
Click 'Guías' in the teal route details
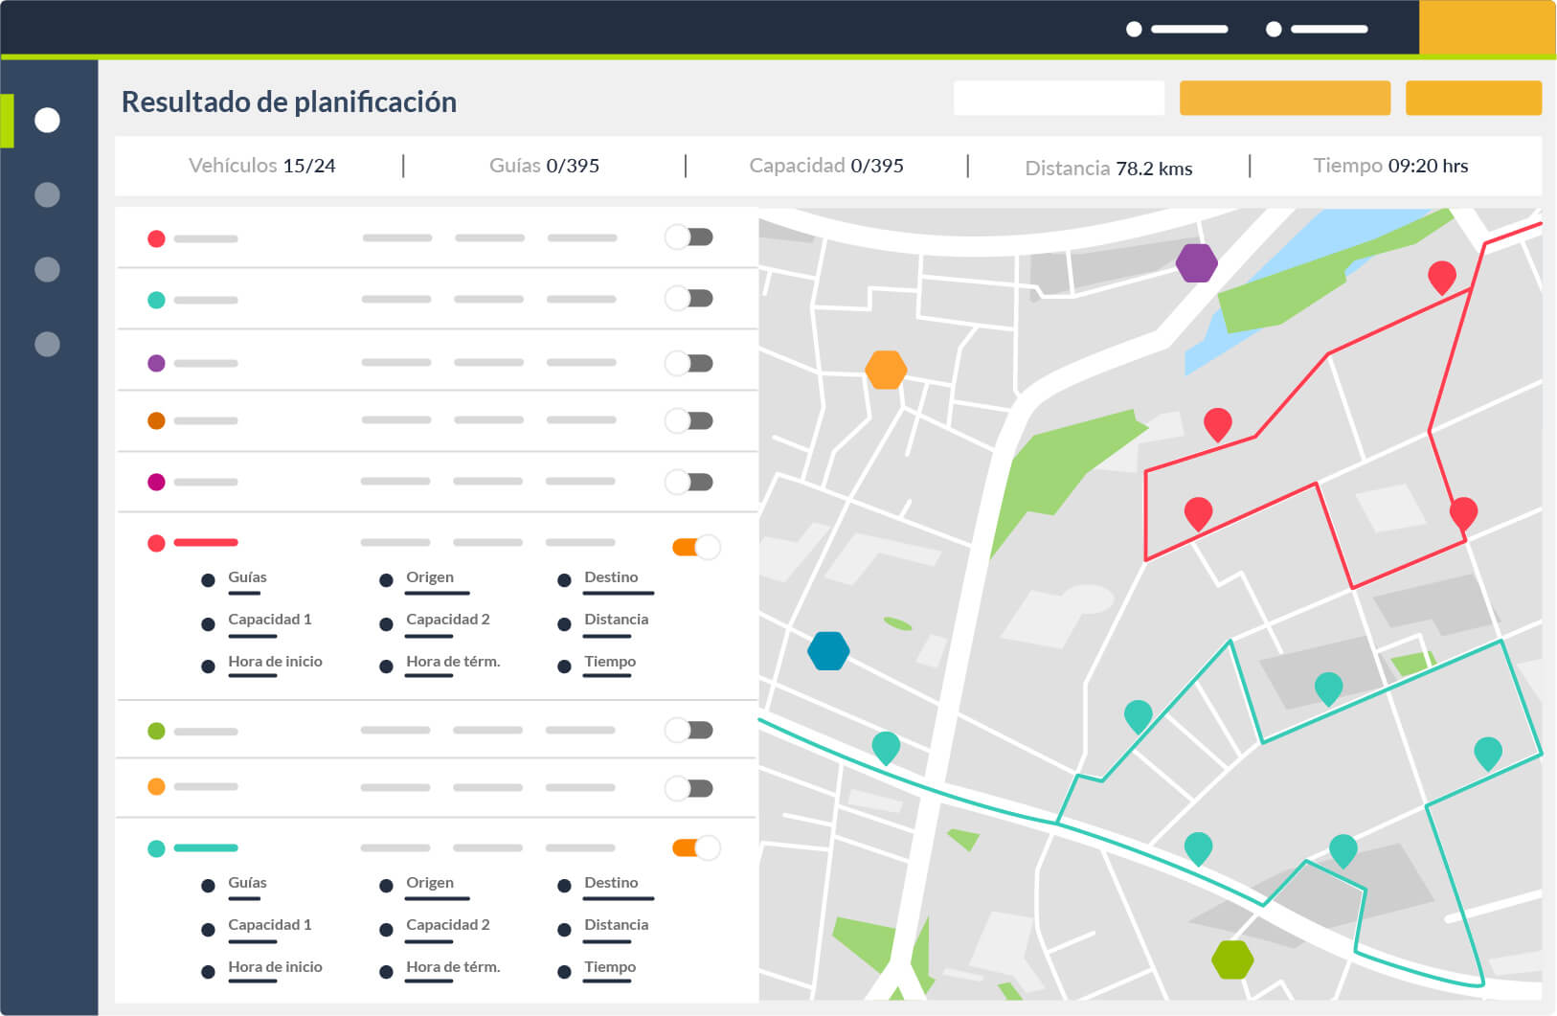[x=247, y=883]
